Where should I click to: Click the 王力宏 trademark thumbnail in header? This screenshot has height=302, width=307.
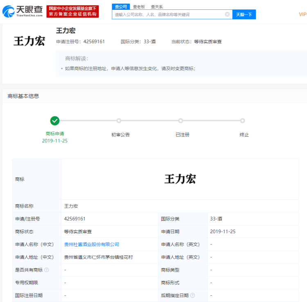[x=29, y=41]
